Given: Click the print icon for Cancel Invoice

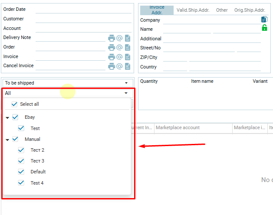Looking at the screenshot, I should pos(112,66).
